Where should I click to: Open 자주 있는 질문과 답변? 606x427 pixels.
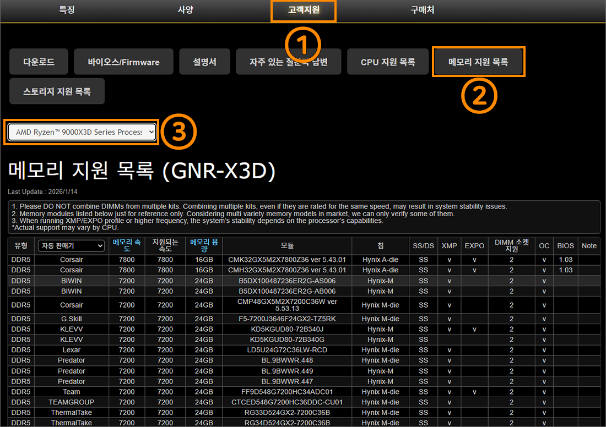point(288,62)
